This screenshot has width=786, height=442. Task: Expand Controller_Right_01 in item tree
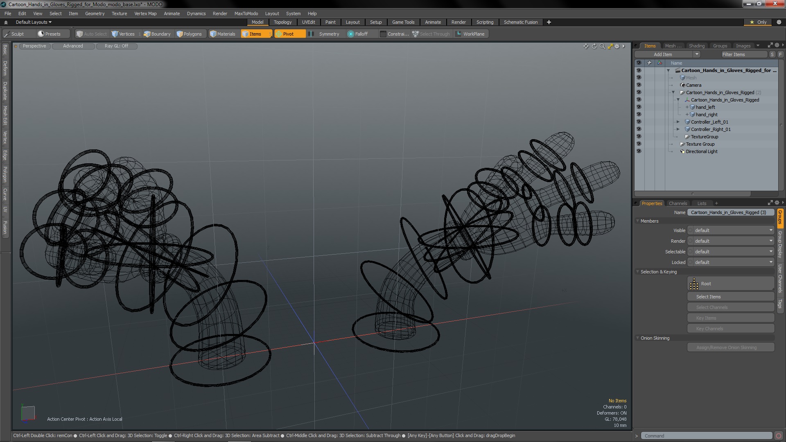[678, 129]
